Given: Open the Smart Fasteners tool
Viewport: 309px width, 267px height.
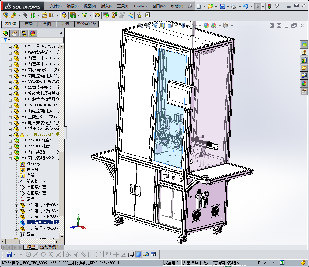Looking at the screenshot, I should tap(44, 15).
